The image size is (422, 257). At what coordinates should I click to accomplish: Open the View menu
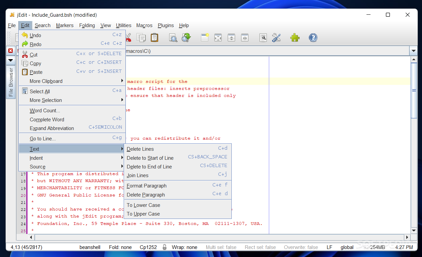tap(105, 25)
